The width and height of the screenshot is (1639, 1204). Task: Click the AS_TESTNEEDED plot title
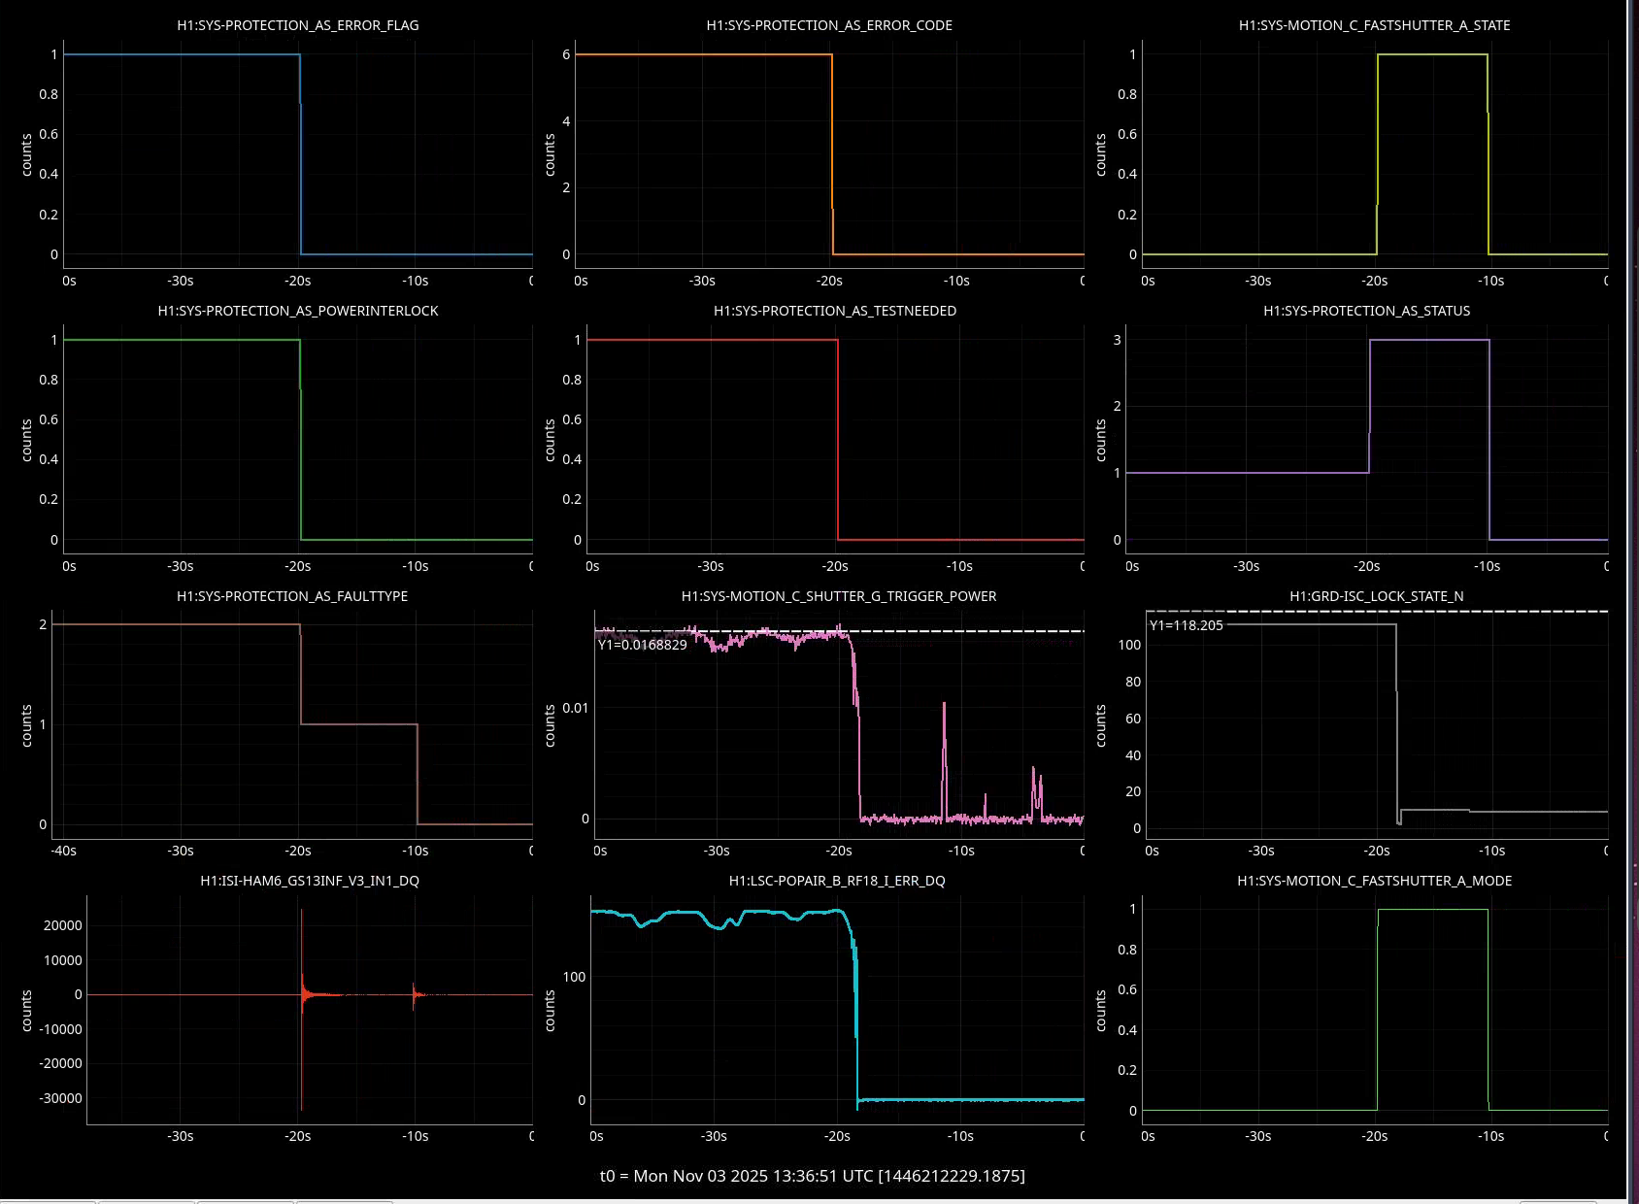[834, 311]
